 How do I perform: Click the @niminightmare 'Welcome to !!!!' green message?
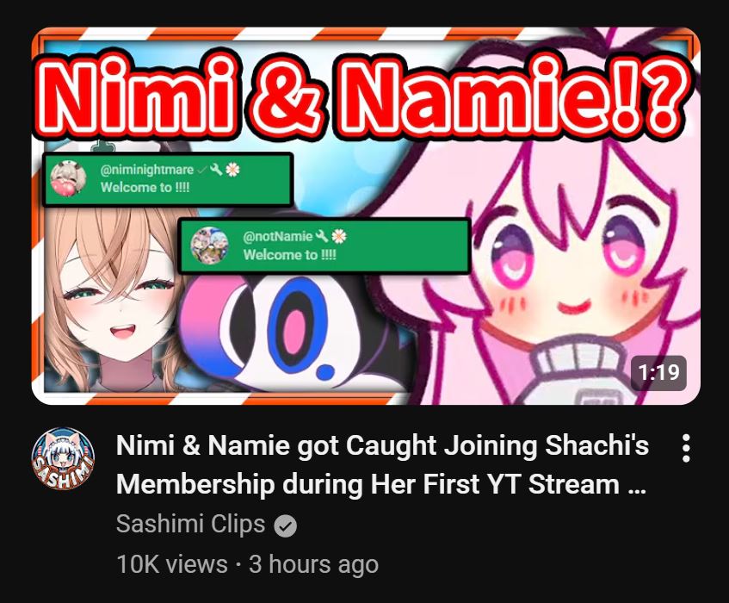(x=168, y=179)
